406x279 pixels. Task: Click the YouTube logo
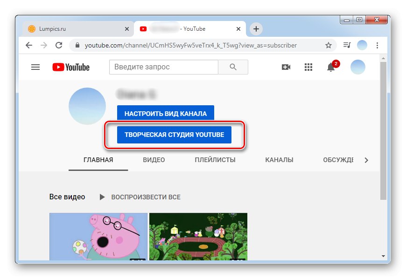71,67
